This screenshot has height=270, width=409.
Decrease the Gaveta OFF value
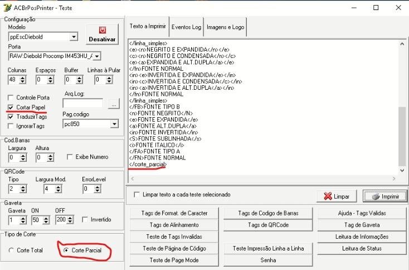pos(70,222)
